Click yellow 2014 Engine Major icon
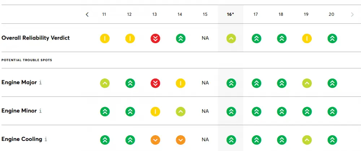Screen dimensions: 361x151 180,83
